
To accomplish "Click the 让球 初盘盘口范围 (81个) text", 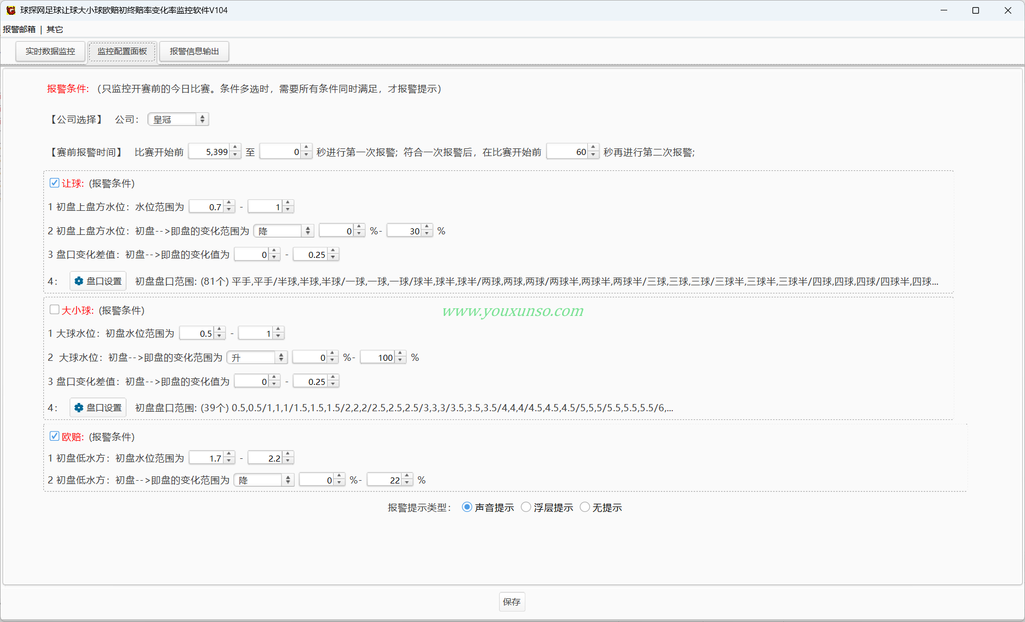I will [536, 281].
